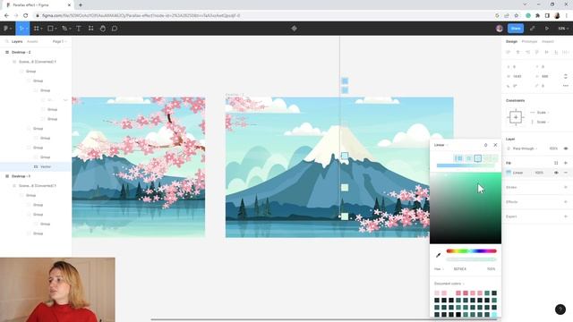Add an effect with plus
The image size is (573, 322).
pos(566,202)
